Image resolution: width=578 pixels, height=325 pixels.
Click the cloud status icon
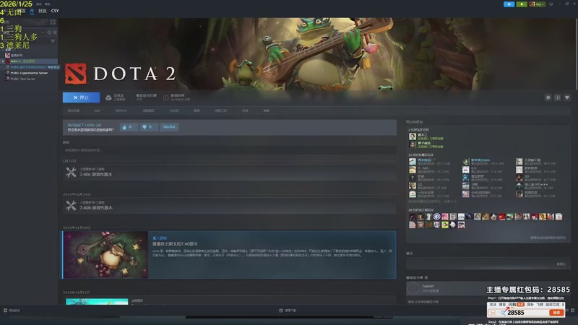click(108, 97)
